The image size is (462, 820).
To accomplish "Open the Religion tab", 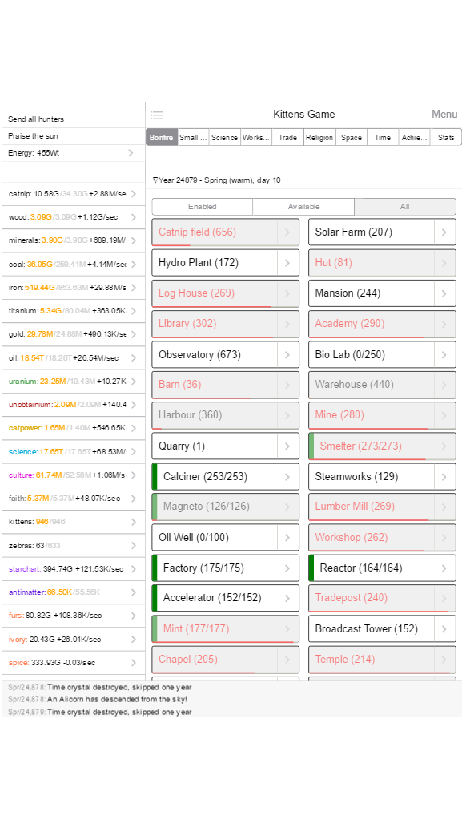I will [x=319, y=138].
